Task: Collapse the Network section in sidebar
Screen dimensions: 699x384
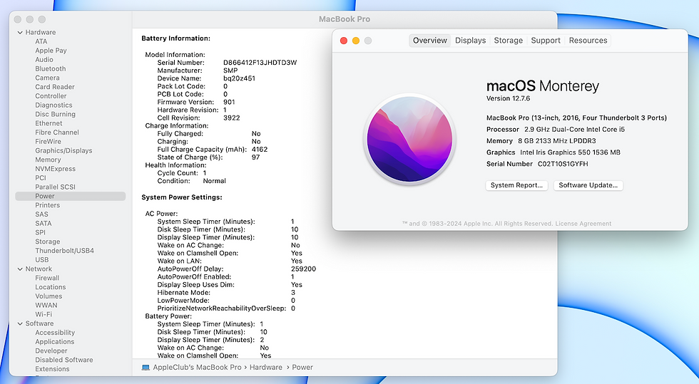Action: pos(20,269)
